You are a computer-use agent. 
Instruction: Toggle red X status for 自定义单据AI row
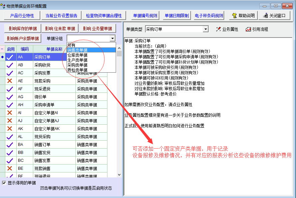click(10, 113)
